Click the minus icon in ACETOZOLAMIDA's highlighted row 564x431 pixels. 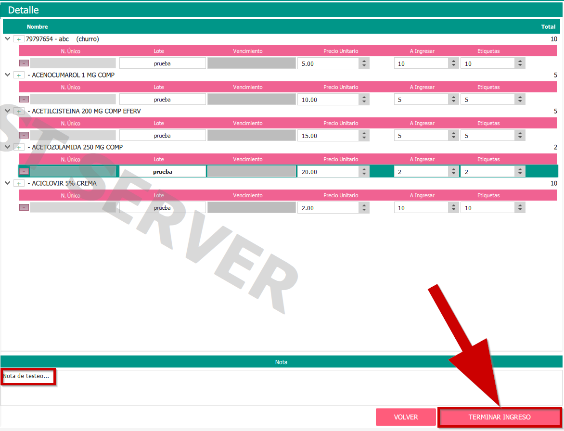[24, 172]
